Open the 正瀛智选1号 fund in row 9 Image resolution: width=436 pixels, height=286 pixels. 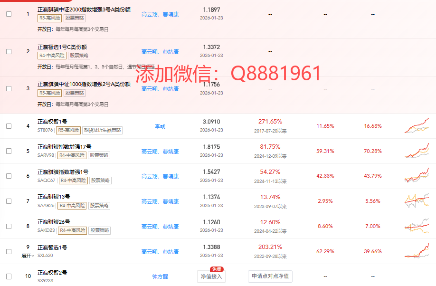pos(52,248)
